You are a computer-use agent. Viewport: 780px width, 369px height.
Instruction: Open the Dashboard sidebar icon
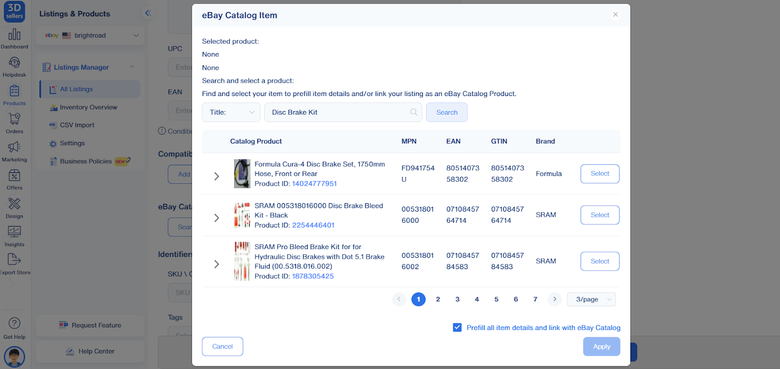(x=14, y=39)
